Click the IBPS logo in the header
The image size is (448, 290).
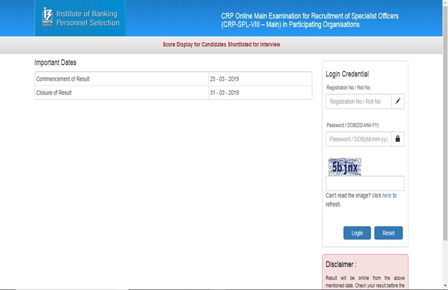point(47,18)
